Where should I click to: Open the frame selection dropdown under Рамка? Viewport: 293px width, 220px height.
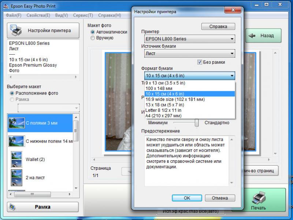pos(49,108)
